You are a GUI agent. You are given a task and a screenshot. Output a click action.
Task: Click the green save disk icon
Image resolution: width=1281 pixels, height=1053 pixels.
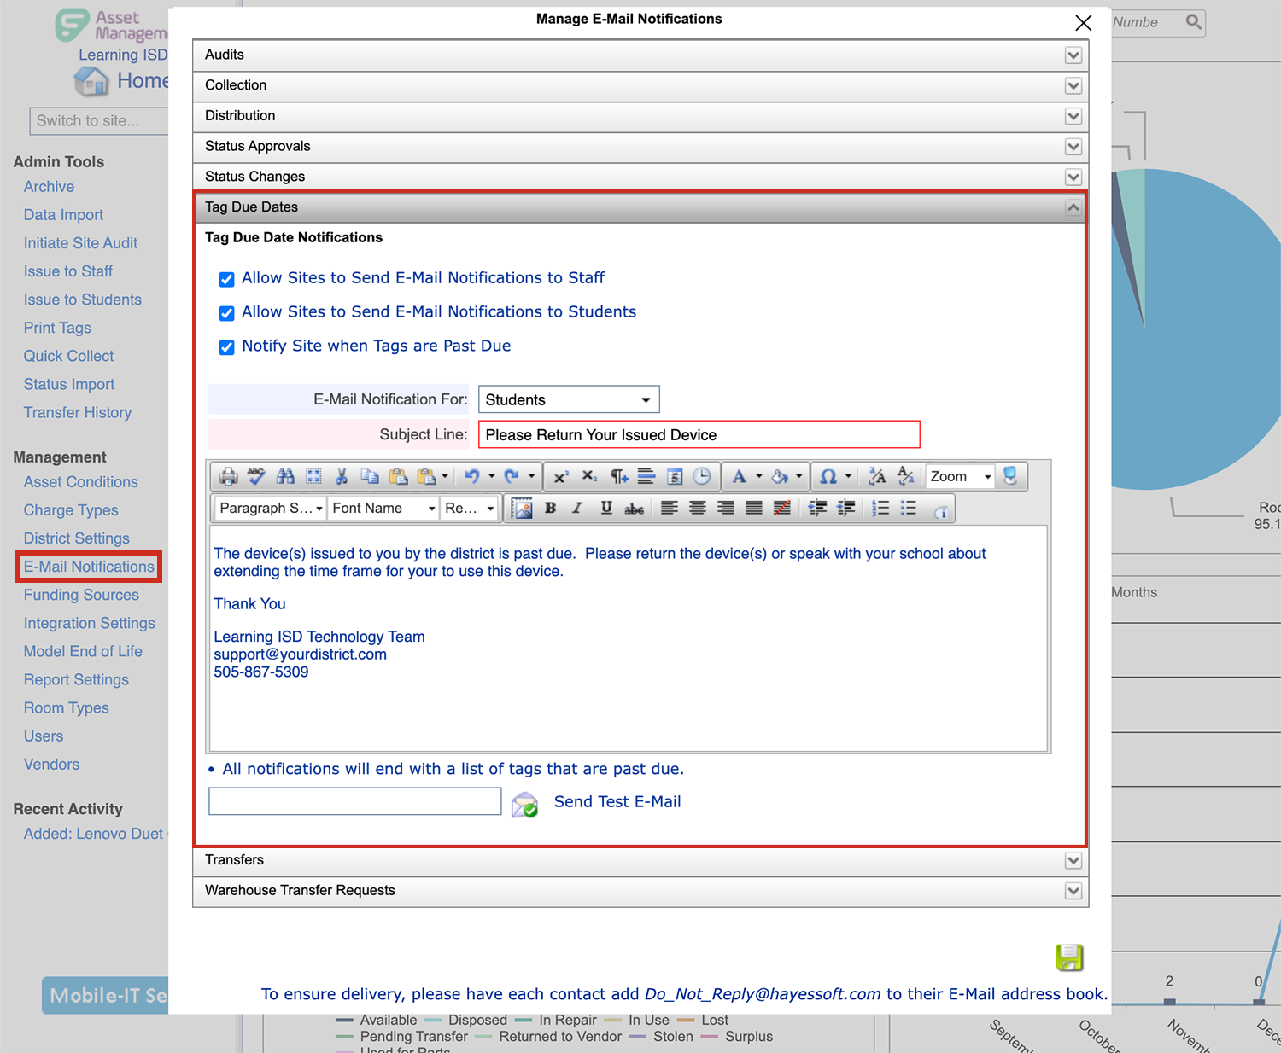point(1069,957)
